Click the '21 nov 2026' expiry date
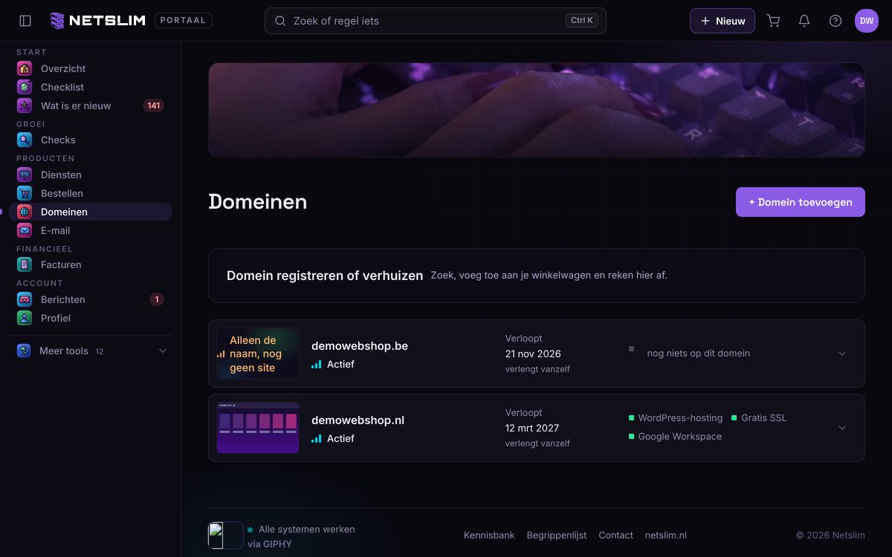The image size is (892, 557). tap(533, 354)
